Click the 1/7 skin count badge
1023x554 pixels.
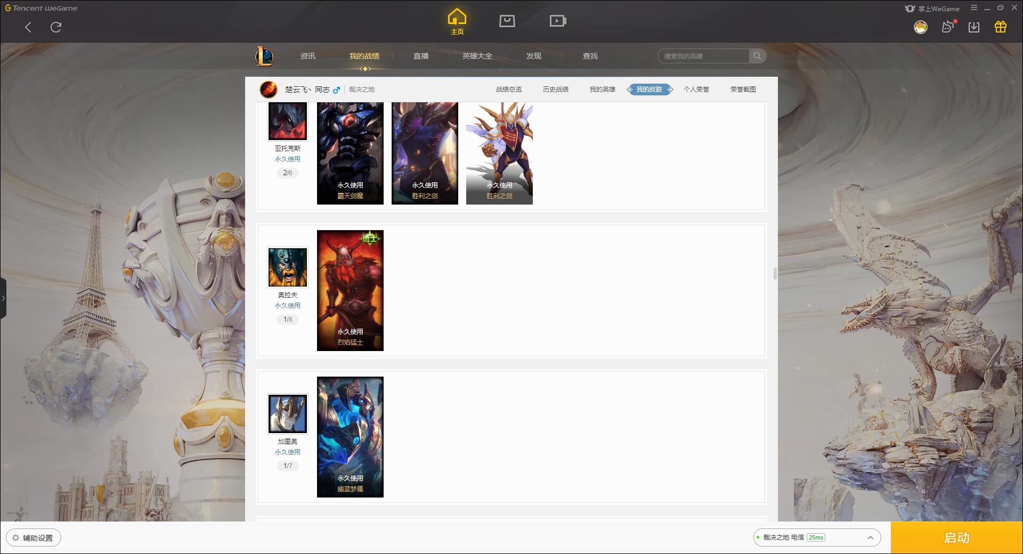288,466
